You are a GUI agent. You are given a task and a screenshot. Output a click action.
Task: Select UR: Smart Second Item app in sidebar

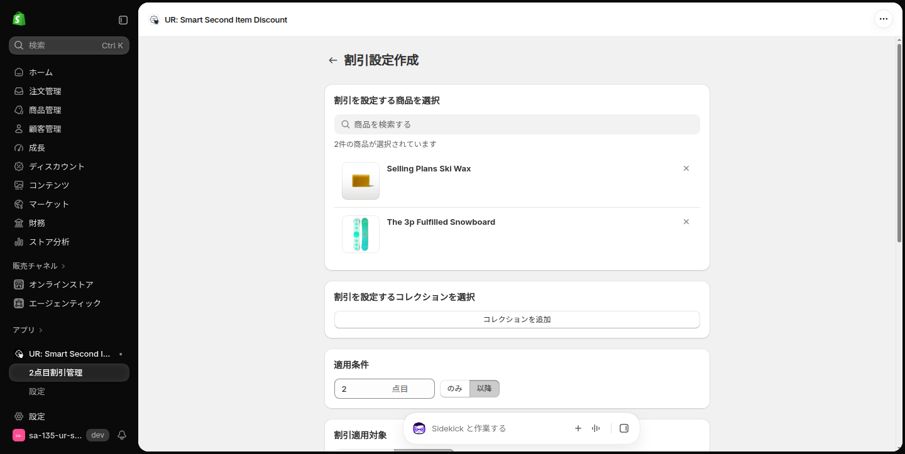coord(69,354)
